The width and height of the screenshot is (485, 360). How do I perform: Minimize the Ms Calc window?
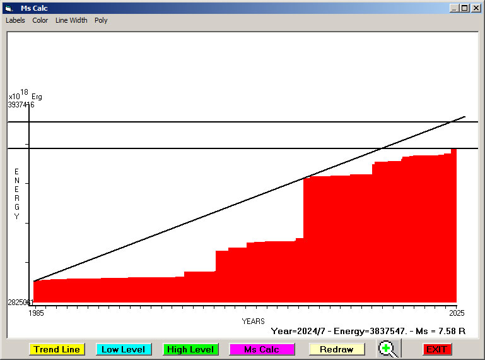pos(454,8)
